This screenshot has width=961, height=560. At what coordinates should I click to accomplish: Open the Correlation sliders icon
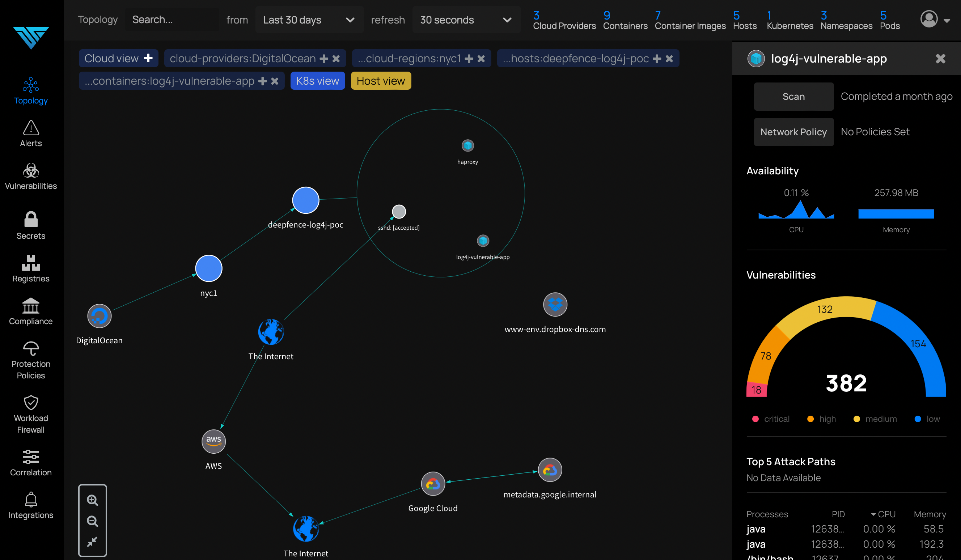point(30,457)
